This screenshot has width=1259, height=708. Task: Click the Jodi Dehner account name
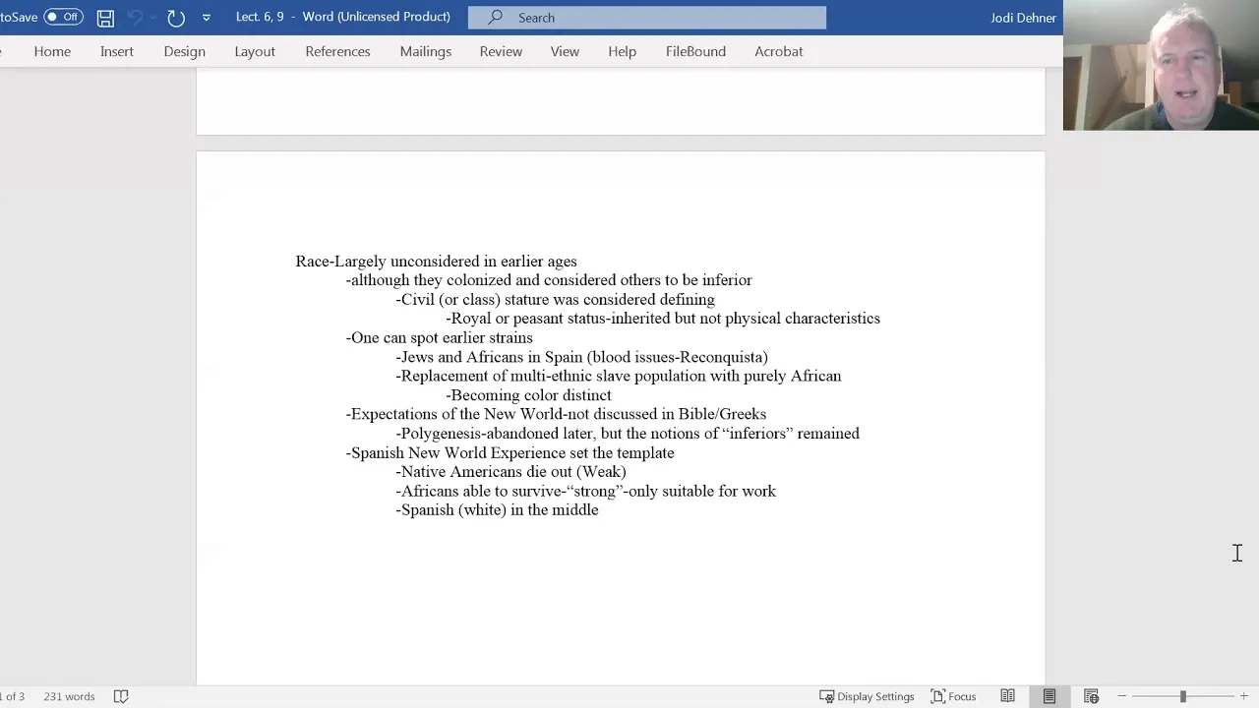[x=1023, y=18]
